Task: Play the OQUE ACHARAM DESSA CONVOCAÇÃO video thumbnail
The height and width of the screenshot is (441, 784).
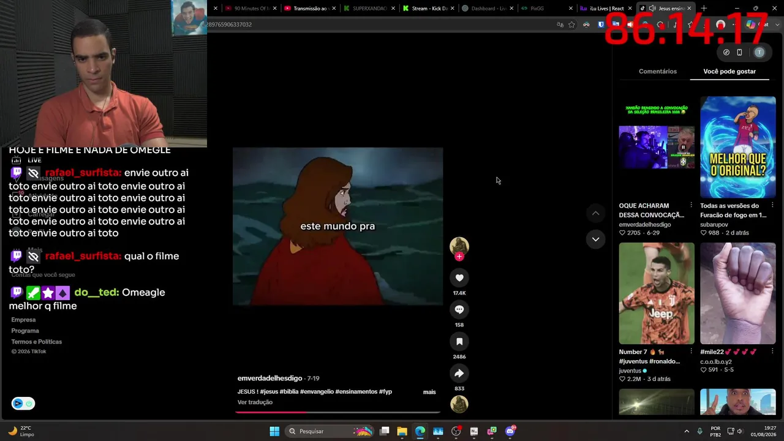Action: click(657, 147)
